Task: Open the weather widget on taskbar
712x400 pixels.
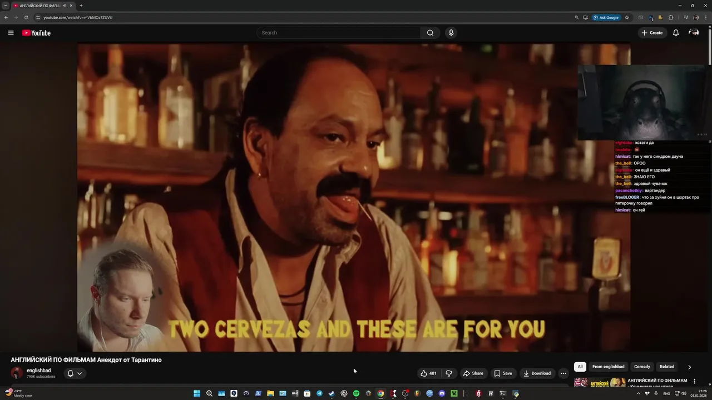Action: [18, 393]
